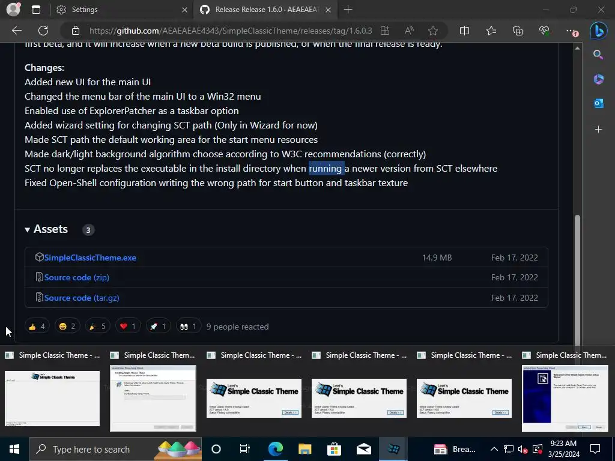Click the Type here to search box
The height and width of the screenshot is (461, 615).
coord(115,449)
